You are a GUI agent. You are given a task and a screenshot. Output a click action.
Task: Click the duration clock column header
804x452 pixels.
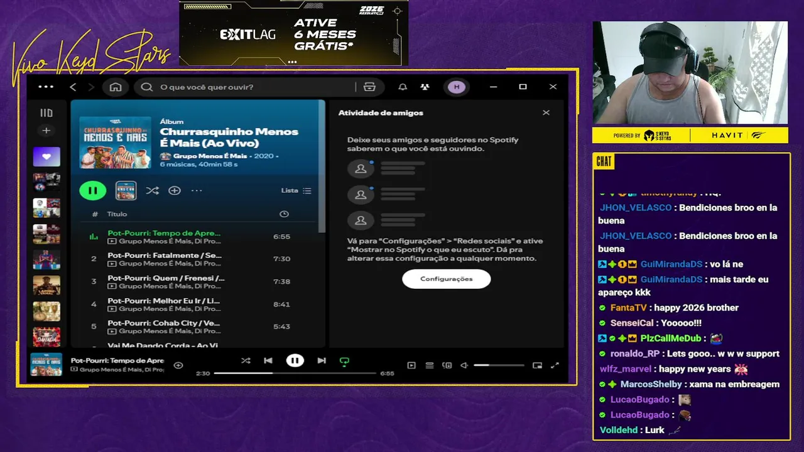(284, 214)
